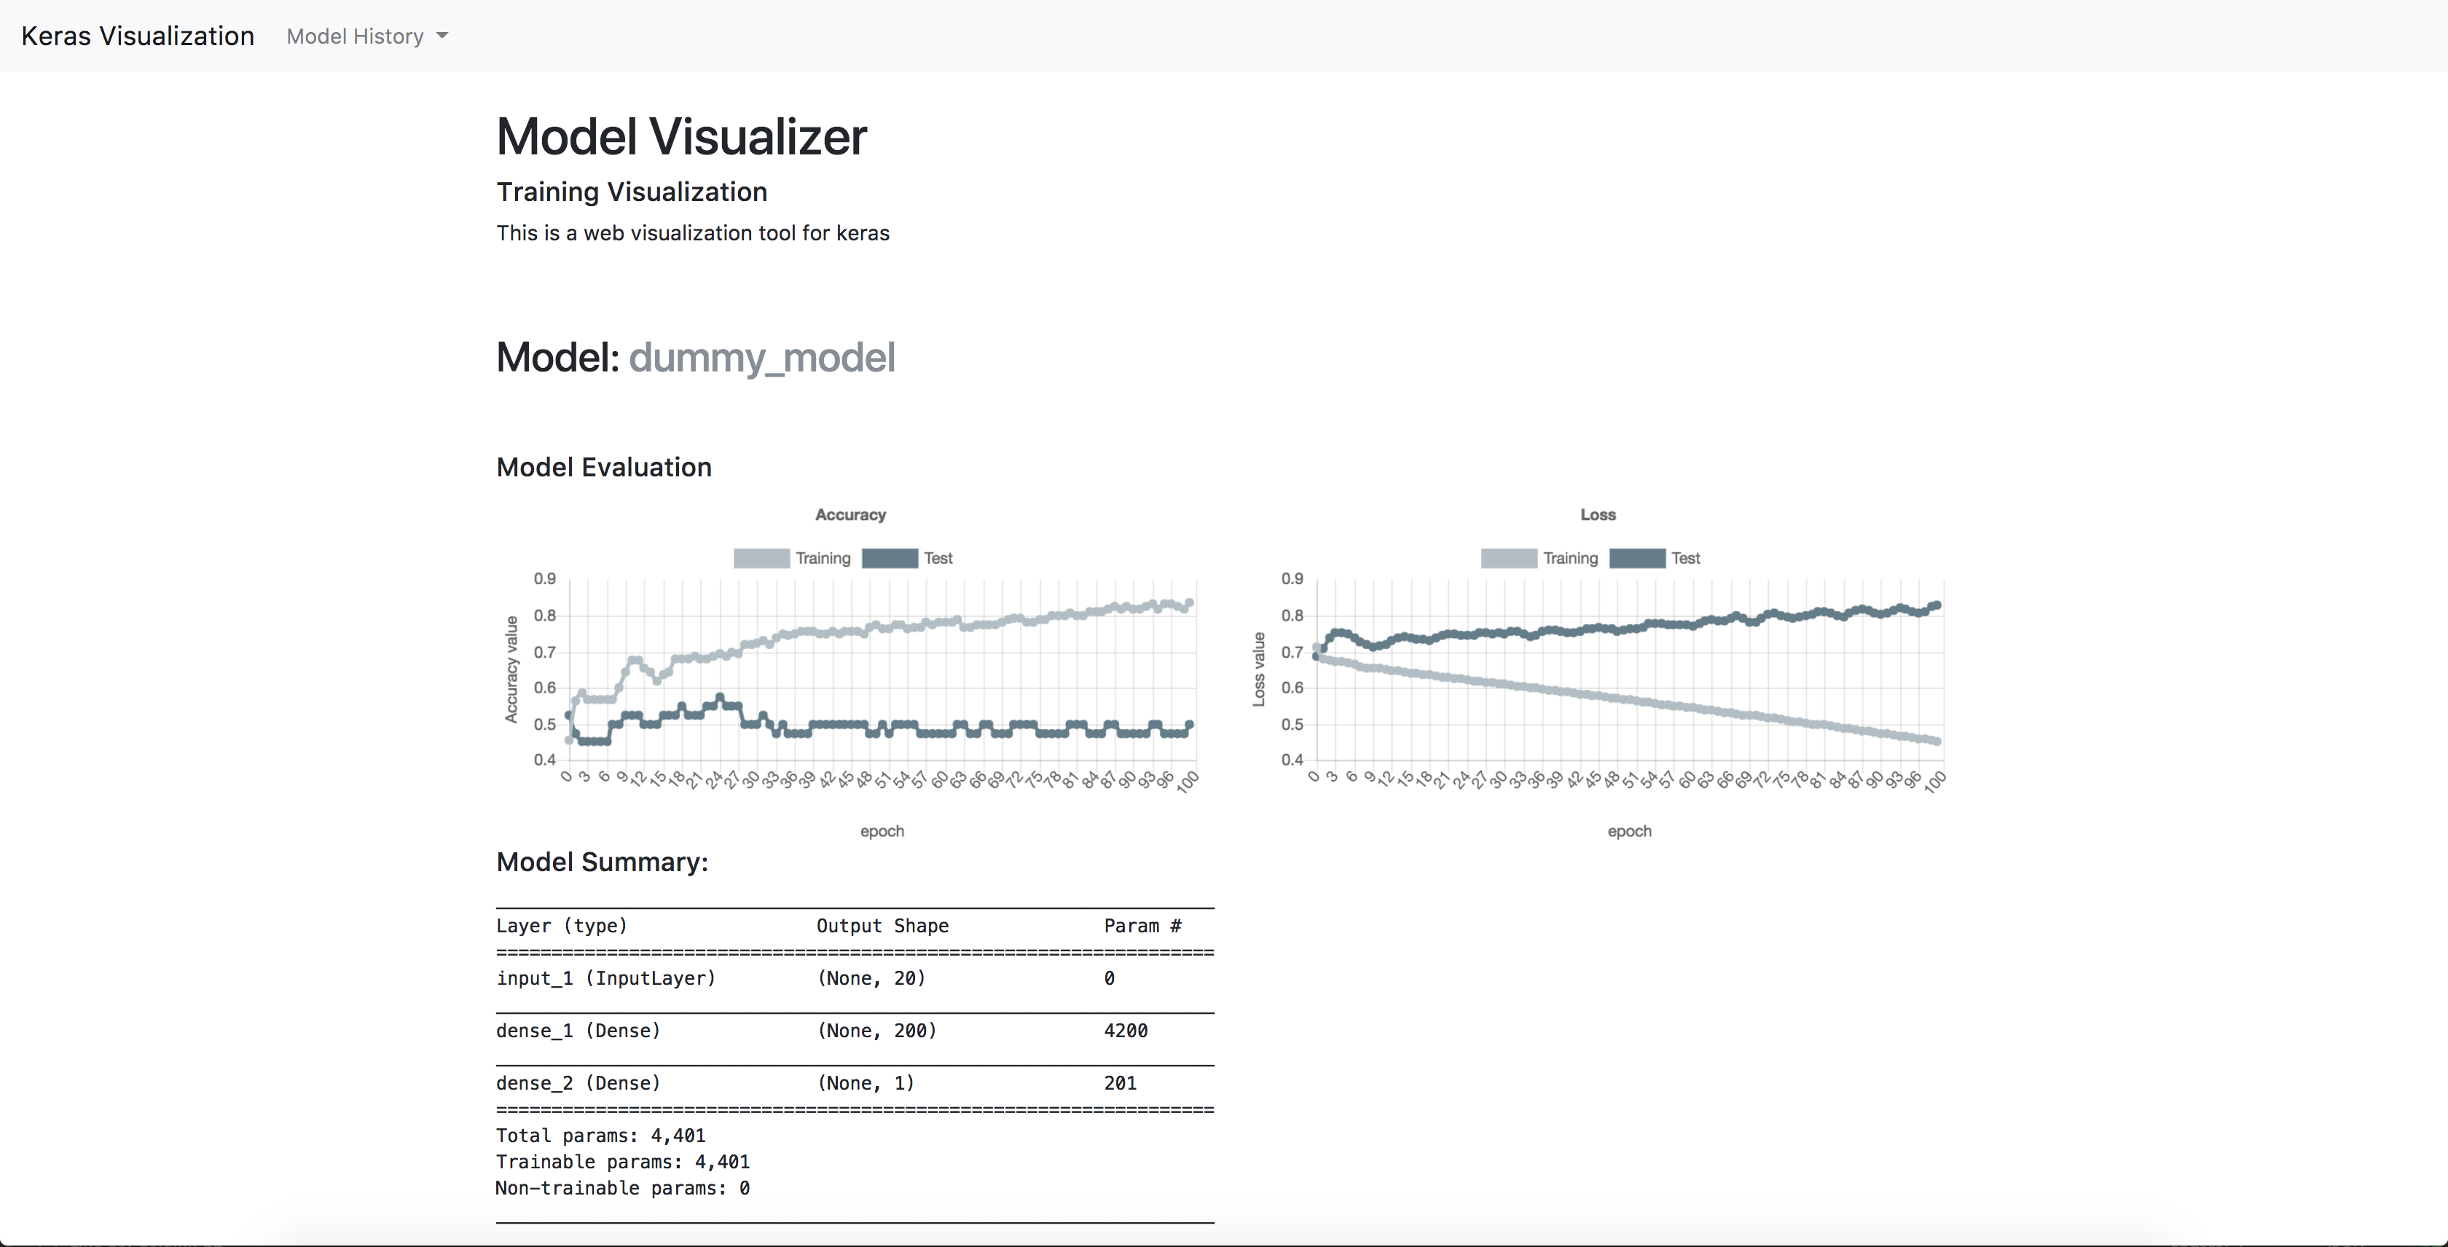2448x1247 pixels.
Task: Click the Model History caret arrow
Action: point(442,36)
